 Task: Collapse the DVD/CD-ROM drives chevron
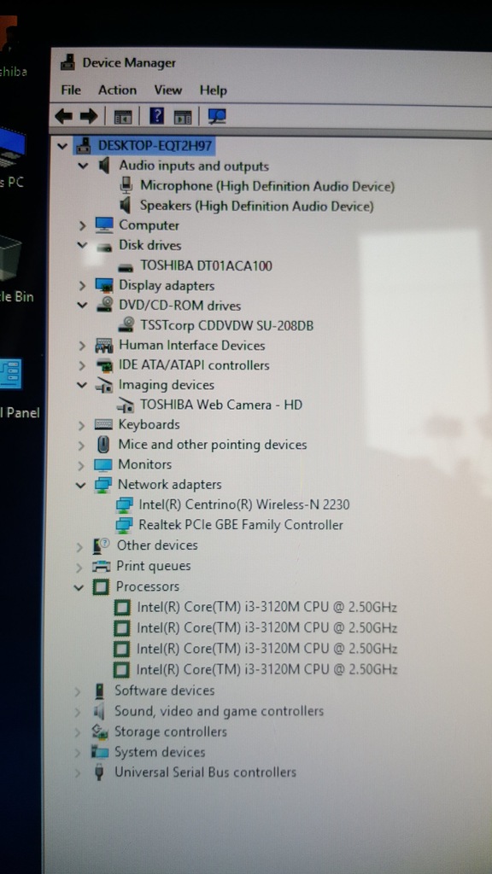coord(83,305)
